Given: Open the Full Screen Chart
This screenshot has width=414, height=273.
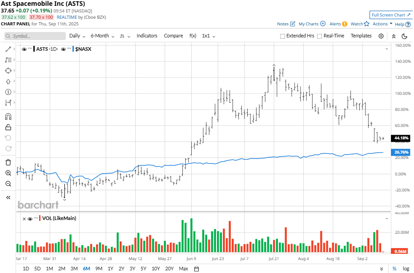Looking at the screenshot, I should pos(391,15).
